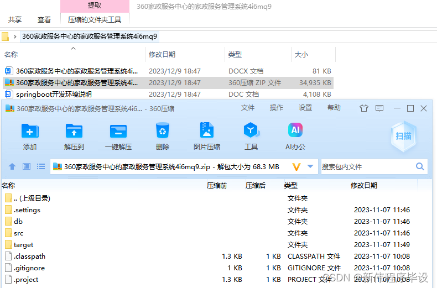The width and height of the screenshot is (437, 288).
Task: Select the .gitignore file name
Action: [29, 268]
